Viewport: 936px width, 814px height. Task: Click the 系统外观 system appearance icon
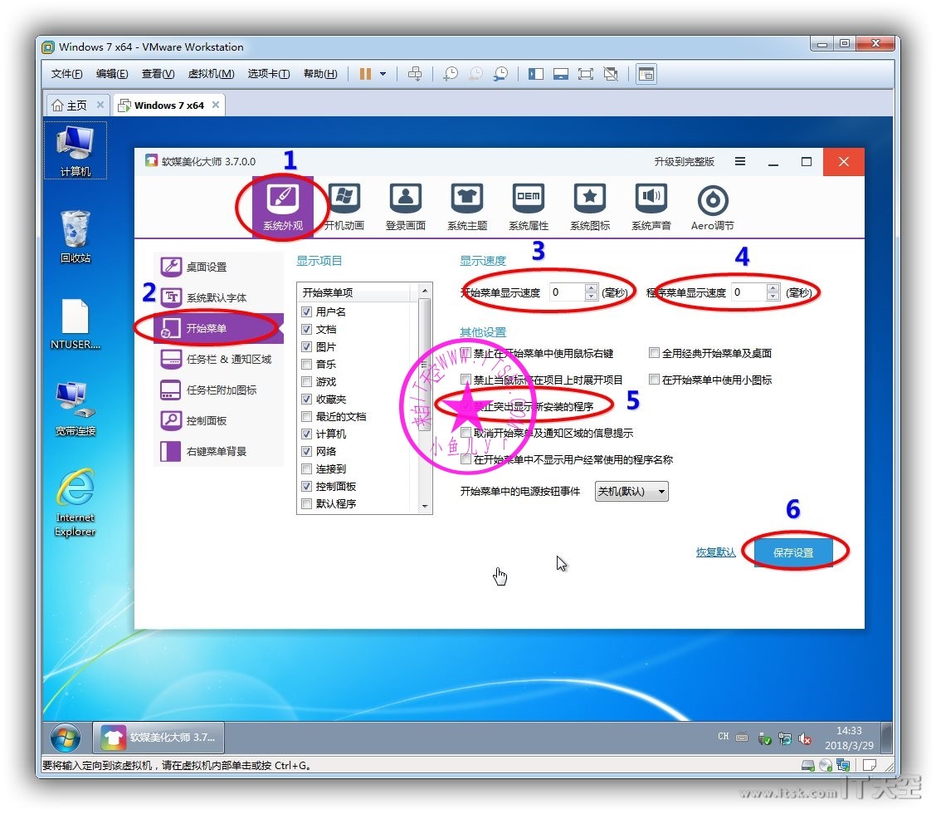click(283, 206)
